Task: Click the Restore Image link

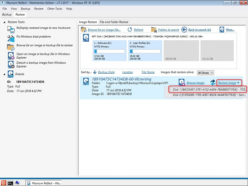Action: pyautogui.click(x=227, y=83)
